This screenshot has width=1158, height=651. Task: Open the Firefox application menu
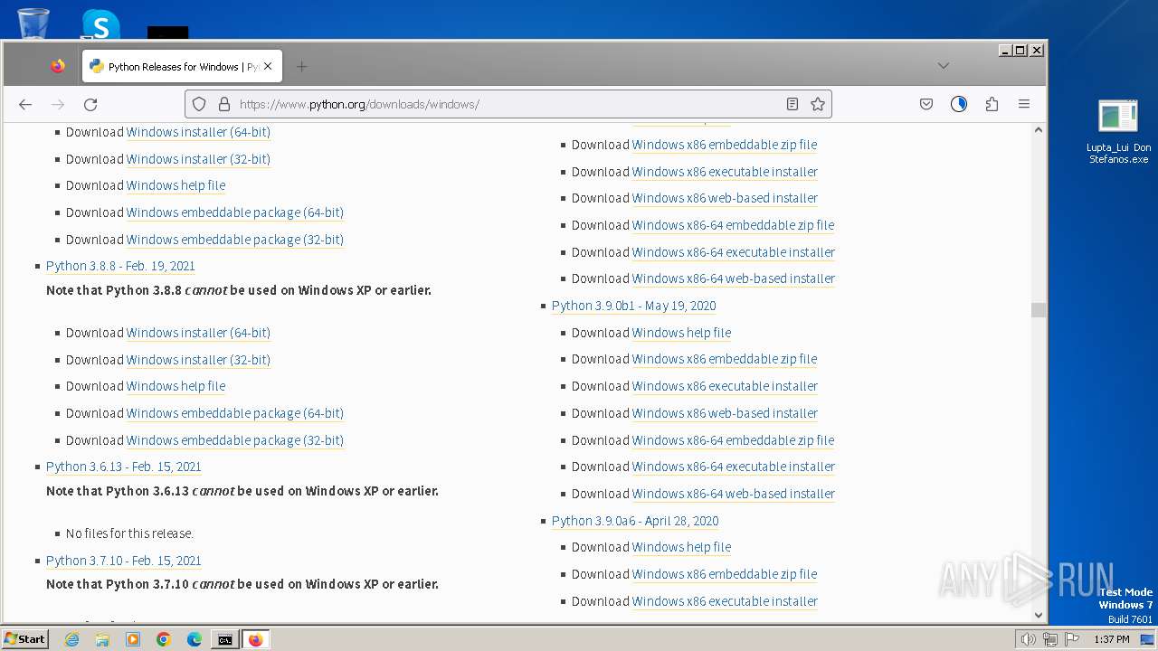click(1024, 104)
